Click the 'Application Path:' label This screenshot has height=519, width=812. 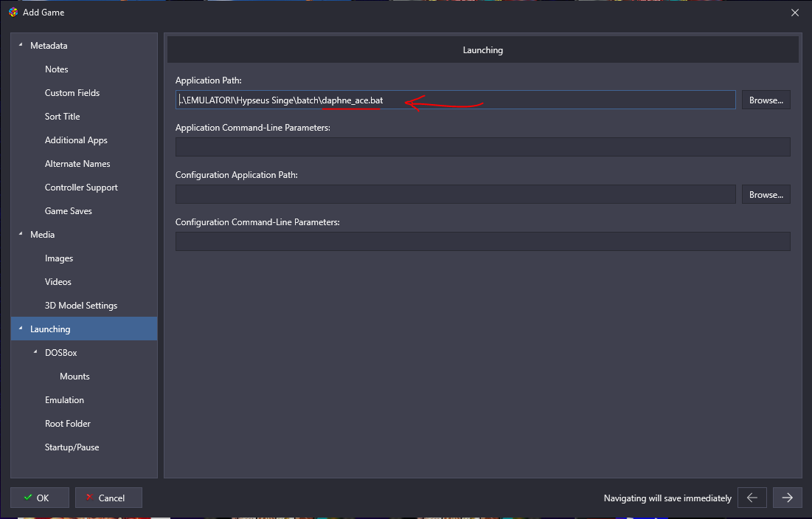point(208,80)
